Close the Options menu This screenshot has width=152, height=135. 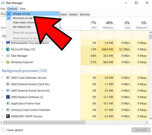click(12, 9)
